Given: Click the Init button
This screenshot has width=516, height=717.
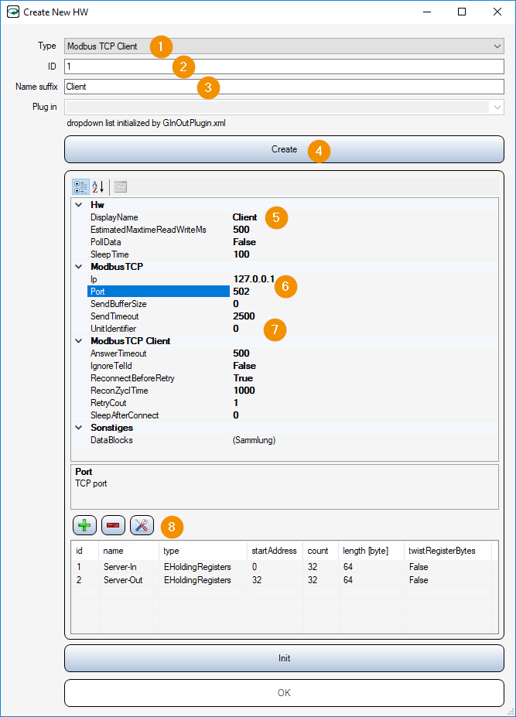Looking at the screenshot, I should [284, 658].
